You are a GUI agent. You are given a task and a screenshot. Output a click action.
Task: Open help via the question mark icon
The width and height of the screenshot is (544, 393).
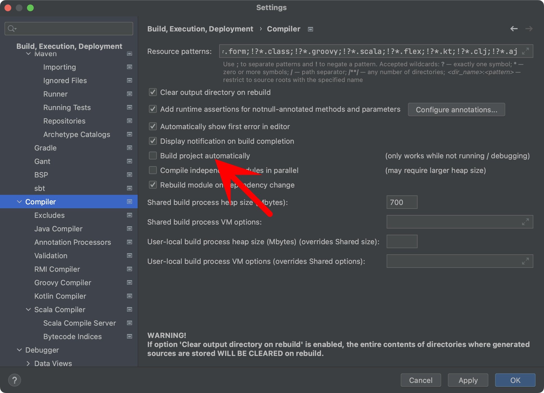coord(15,380)
